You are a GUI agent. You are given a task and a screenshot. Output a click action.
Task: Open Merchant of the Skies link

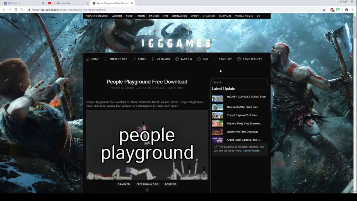pos(243,107)
